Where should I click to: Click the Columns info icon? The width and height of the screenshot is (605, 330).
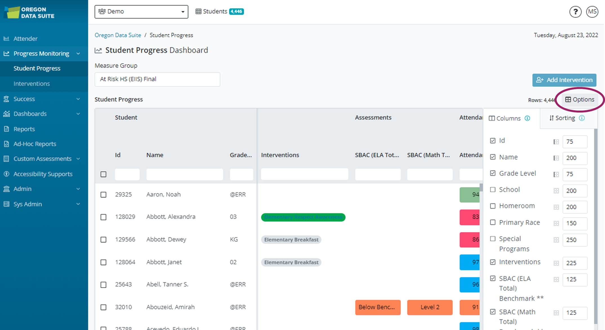point(527,118)
